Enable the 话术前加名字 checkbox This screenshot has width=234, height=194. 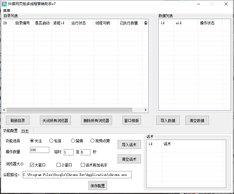(x=83, y=165)
